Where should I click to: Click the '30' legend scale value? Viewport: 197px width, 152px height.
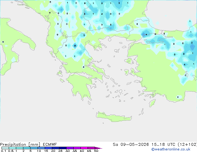[x=67, y=151]
